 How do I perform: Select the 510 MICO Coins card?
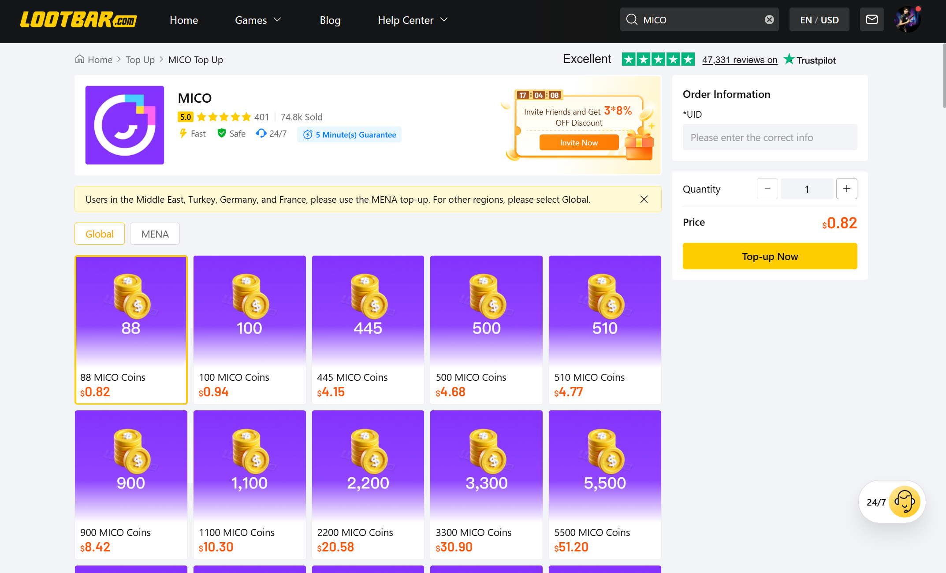click(x=605, y=330)
